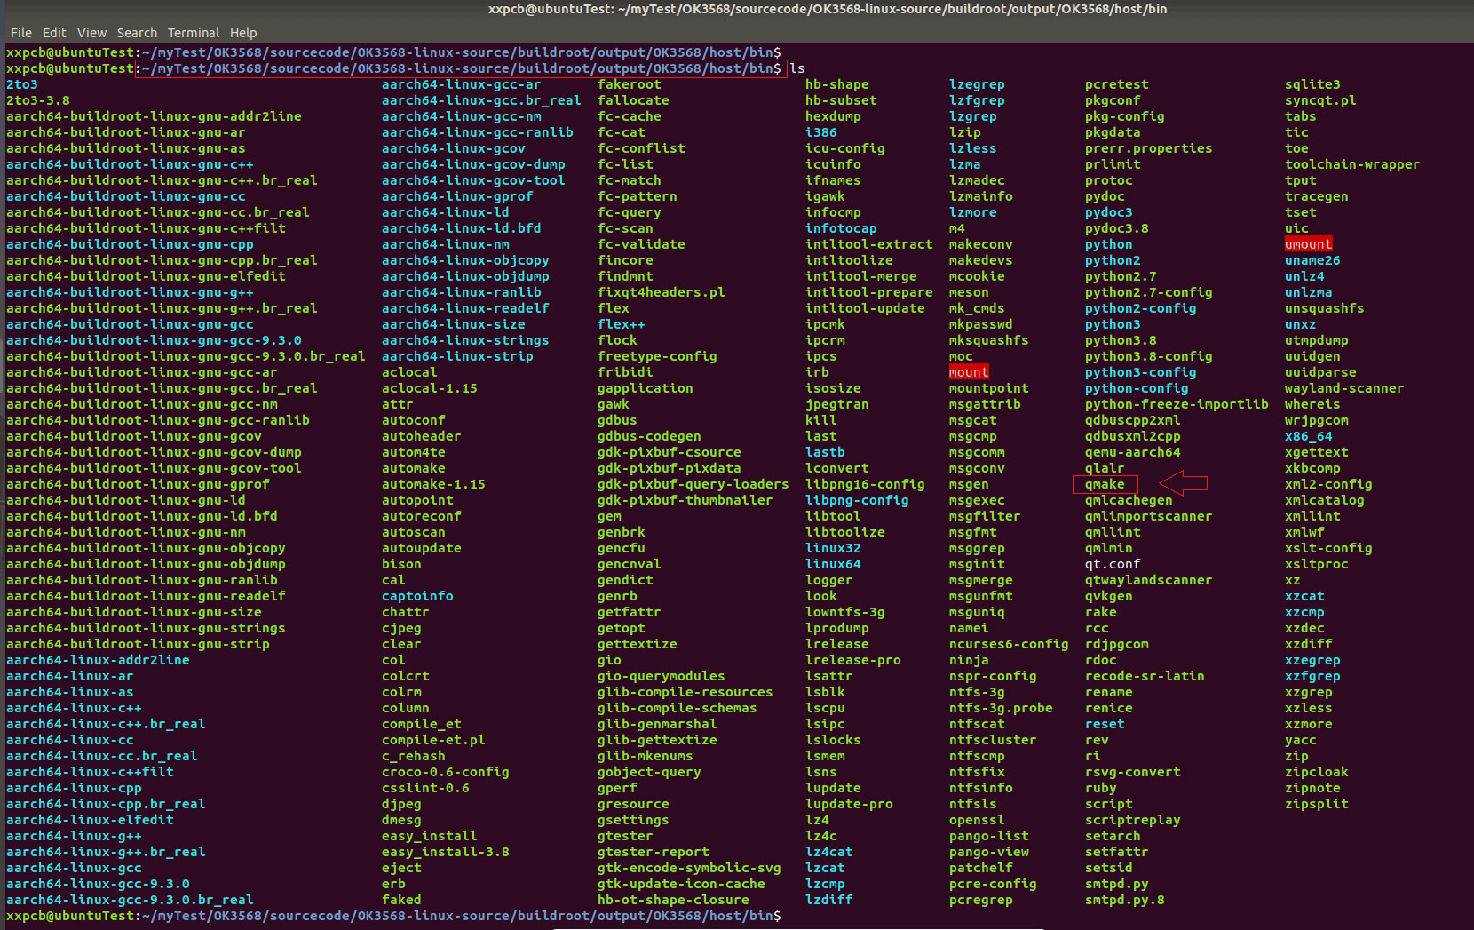Click the lzdiff entry
Image resolution: width=1474 pixels, height=930 pixels.
pyautogui.click(x=829, y=900)
